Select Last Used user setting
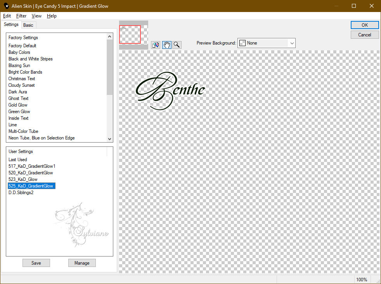 coord(18,160)
